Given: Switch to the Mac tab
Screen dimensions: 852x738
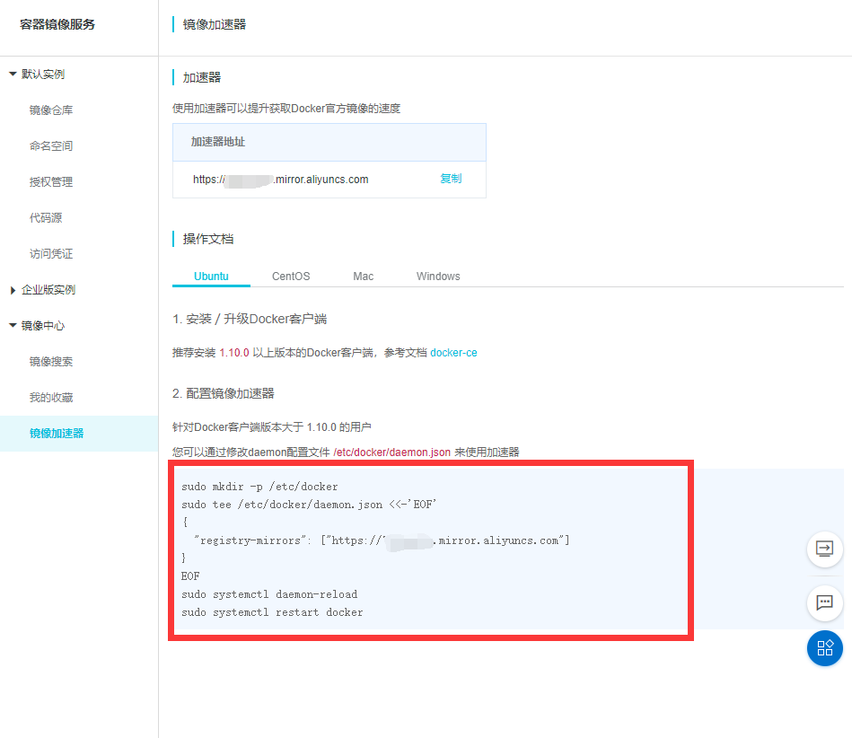Looking at the screenshot, I should [363, 276].
